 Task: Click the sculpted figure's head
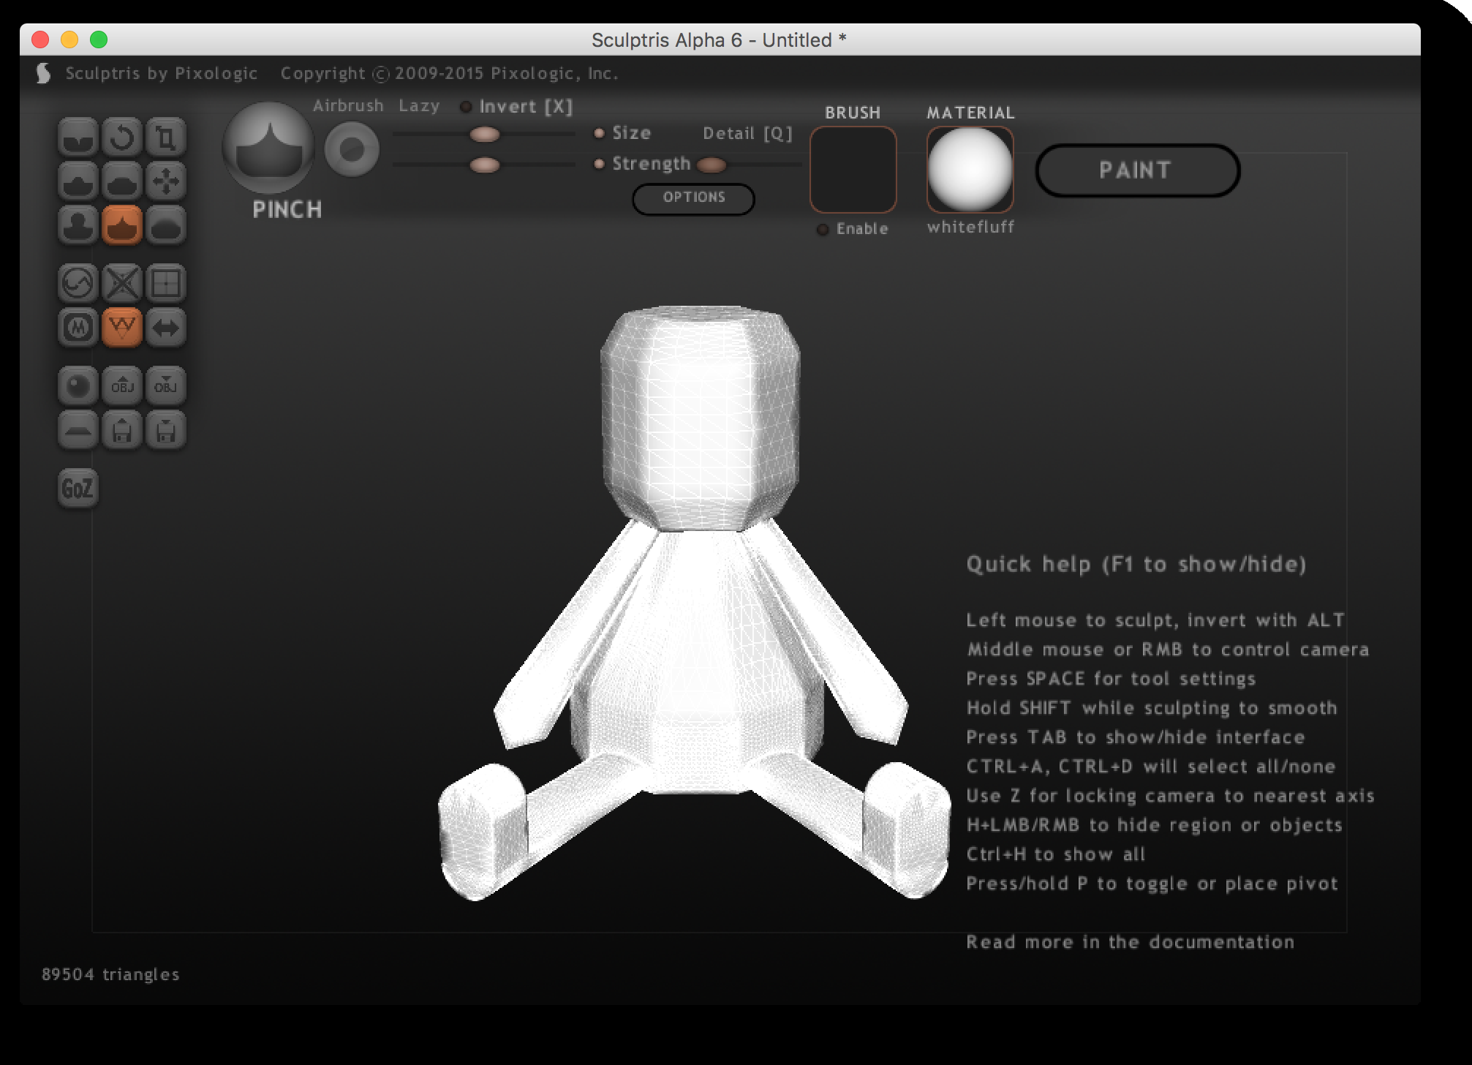[701, 417]
